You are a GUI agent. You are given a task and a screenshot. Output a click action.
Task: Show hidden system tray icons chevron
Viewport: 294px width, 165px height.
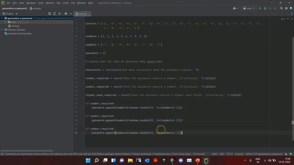point(245,160)
